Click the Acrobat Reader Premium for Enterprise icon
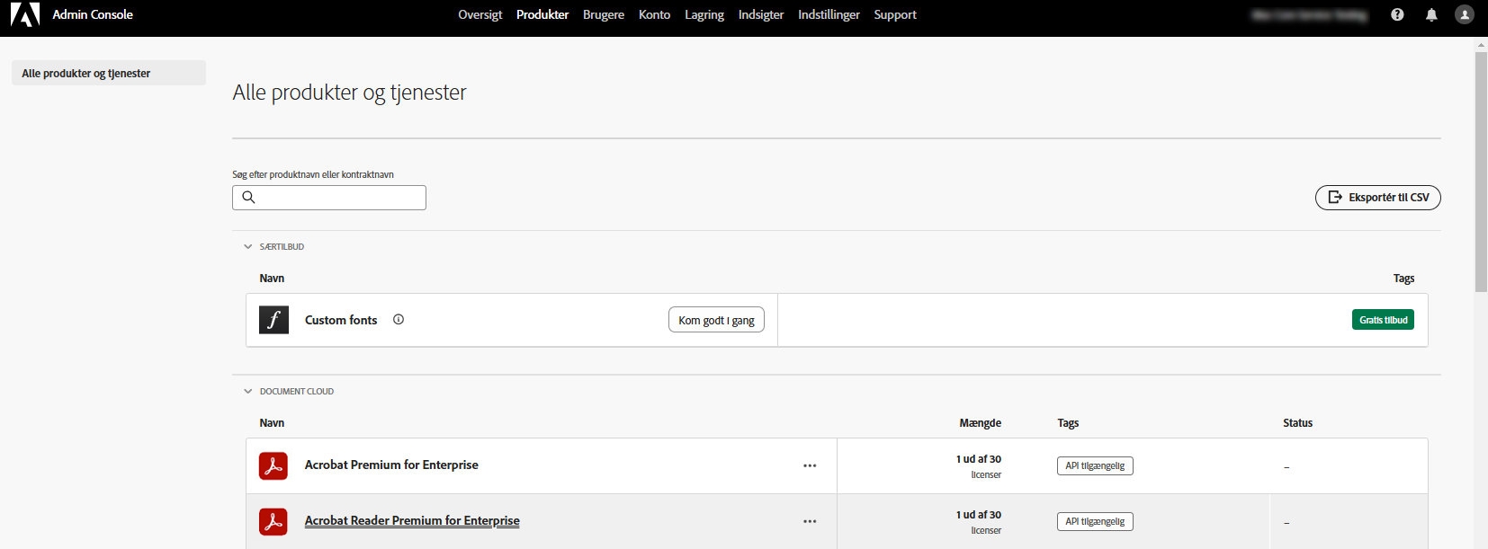The width and height of the screenshot is (1488, 549). (x=273, y=521)
